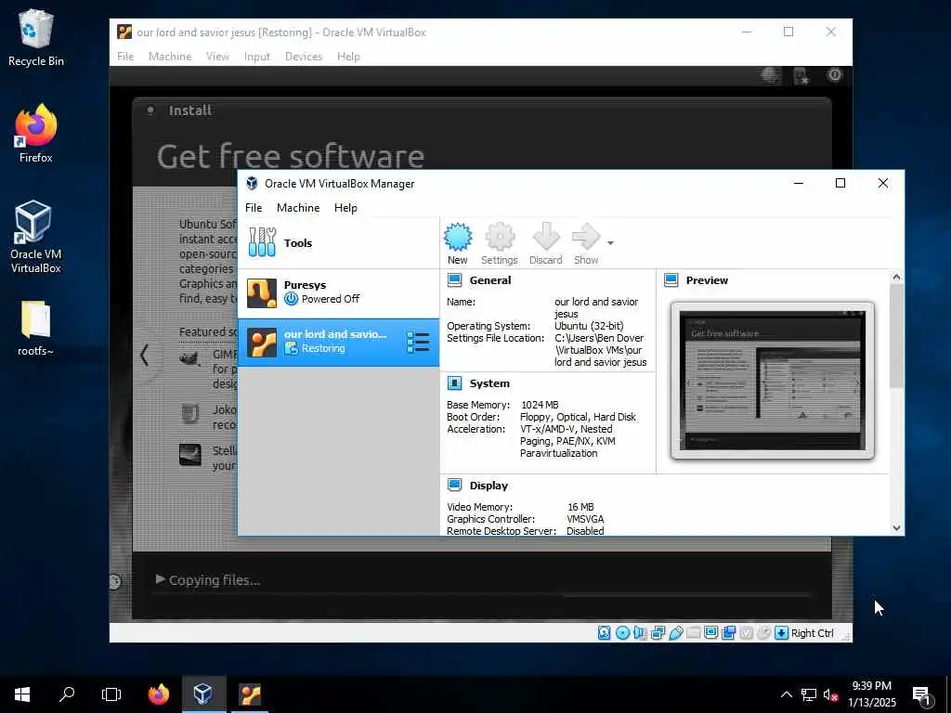
Task: Click the power icon in Ubuntu panel
Action: [x=835, y=74]
